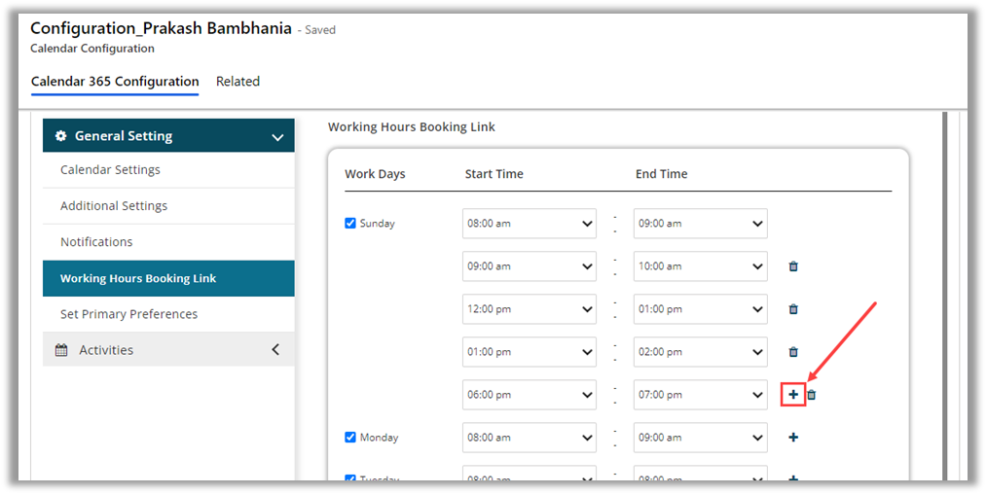Viewport: 987px width, 495px height.
Task: Uncheck the Sunday work day checkbox
Action: click(351, 223)
